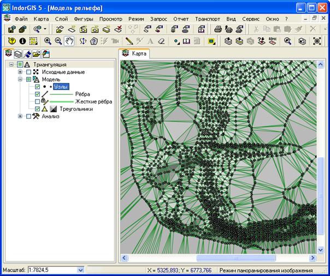
Task: Click the green Рёбра line color sample
Action: click(x=61, y=94)
